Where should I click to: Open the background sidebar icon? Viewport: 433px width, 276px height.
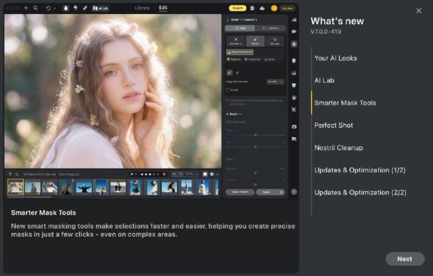[294, 73]
